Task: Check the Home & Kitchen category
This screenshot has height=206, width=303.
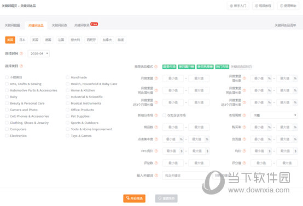Action: tap(67, 90)
